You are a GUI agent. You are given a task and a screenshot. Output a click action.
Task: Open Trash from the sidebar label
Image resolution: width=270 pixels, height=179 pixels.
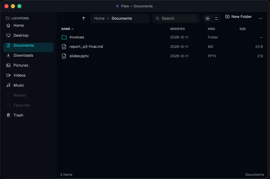(x=18, y=115)
